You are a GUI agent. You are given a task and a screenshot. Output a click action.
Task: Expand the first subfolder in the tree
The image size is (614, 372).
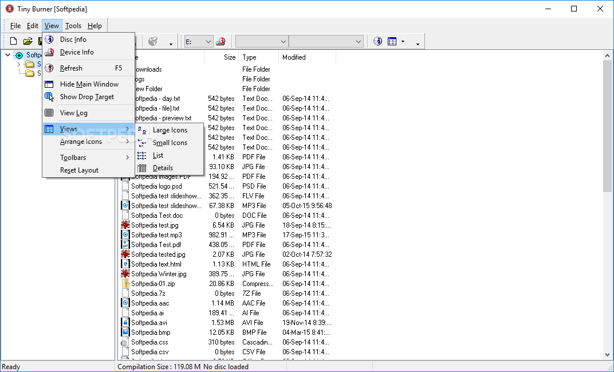click(18, 64)
